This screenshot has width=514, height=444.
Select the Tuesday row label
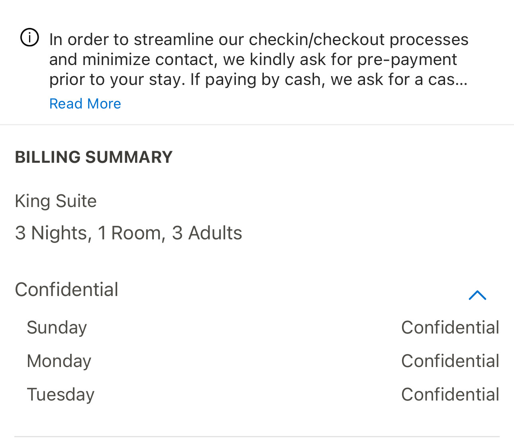[61, 395]
